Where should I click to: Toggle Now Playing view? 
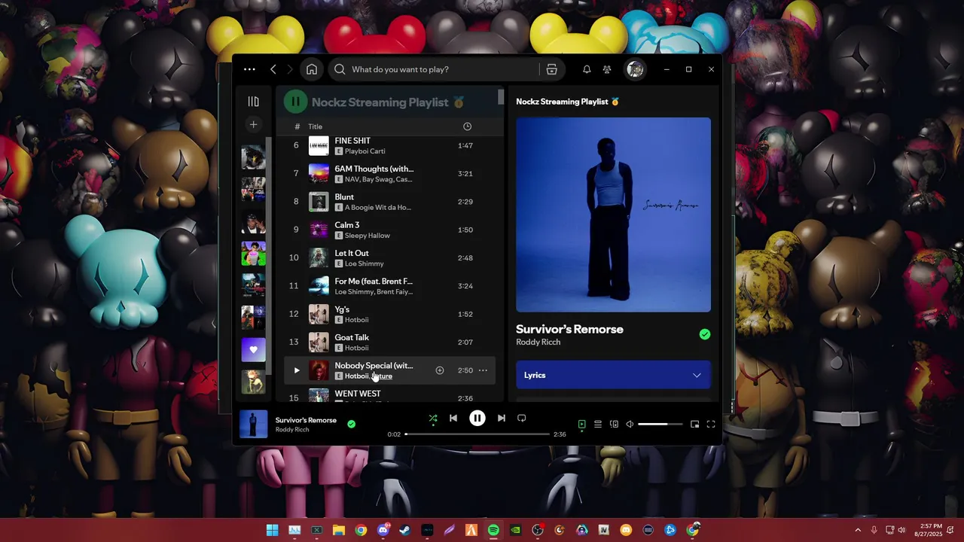click(x=581, y=425)
